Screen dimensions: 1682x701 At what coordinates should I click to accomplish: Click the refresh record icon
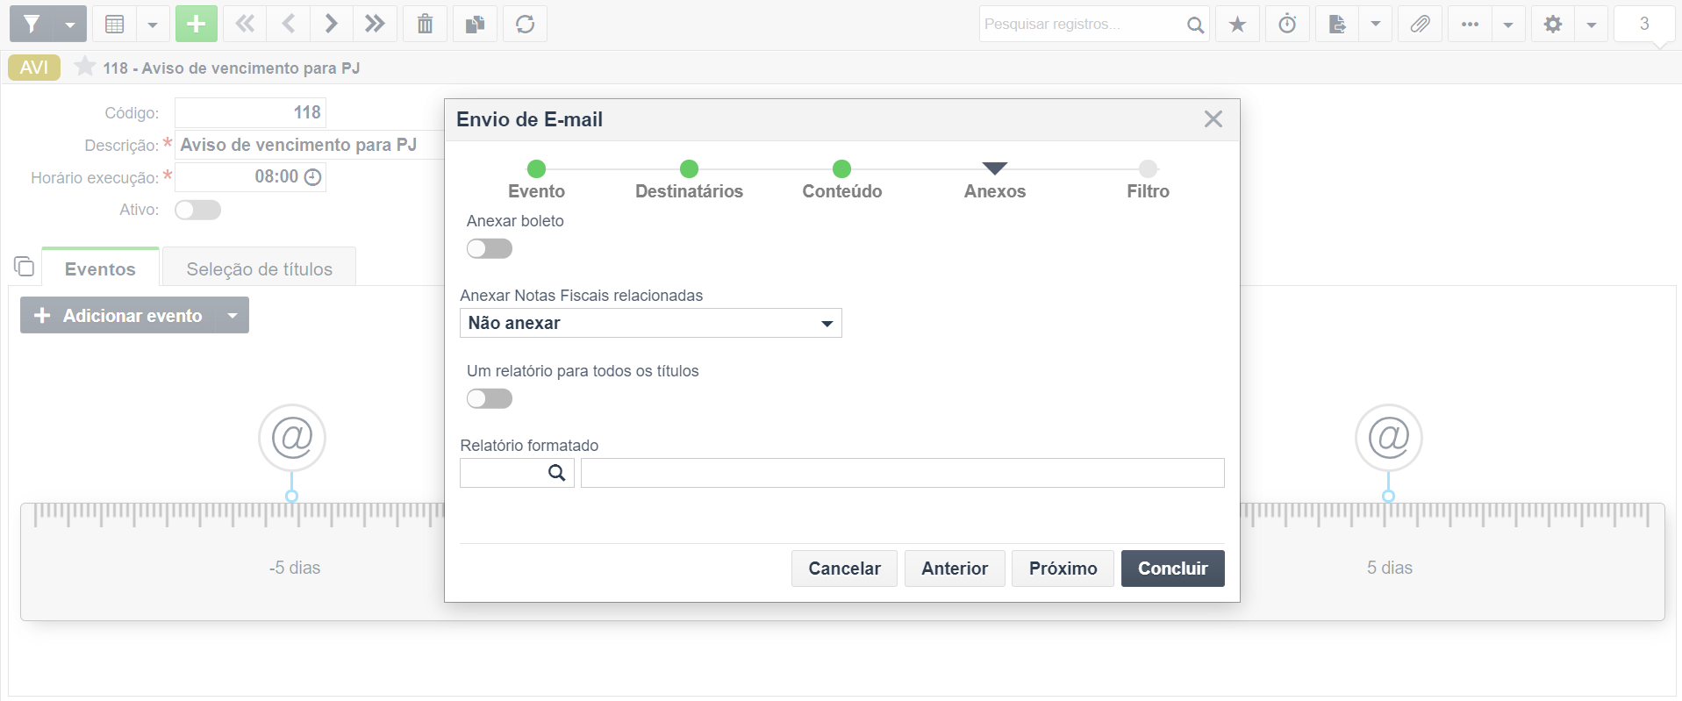pos(525,24)
